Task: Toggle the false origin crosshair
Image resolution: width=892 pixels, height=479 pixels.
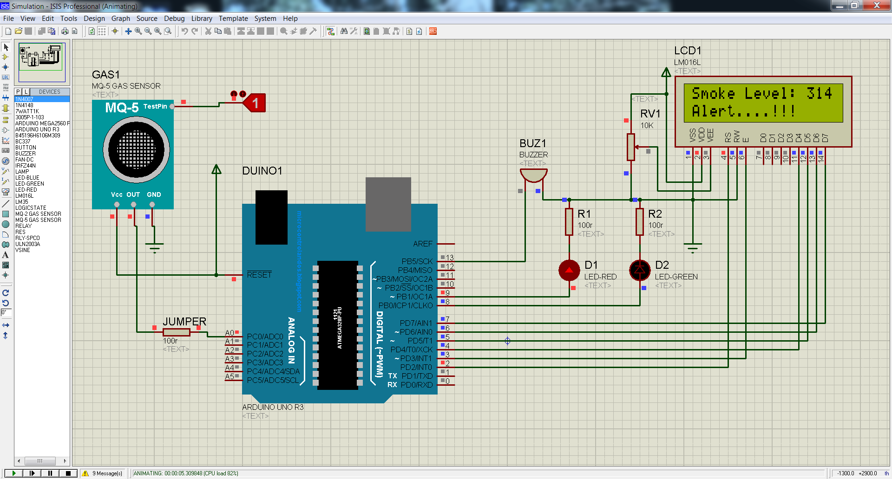Action: pos(115,31)
